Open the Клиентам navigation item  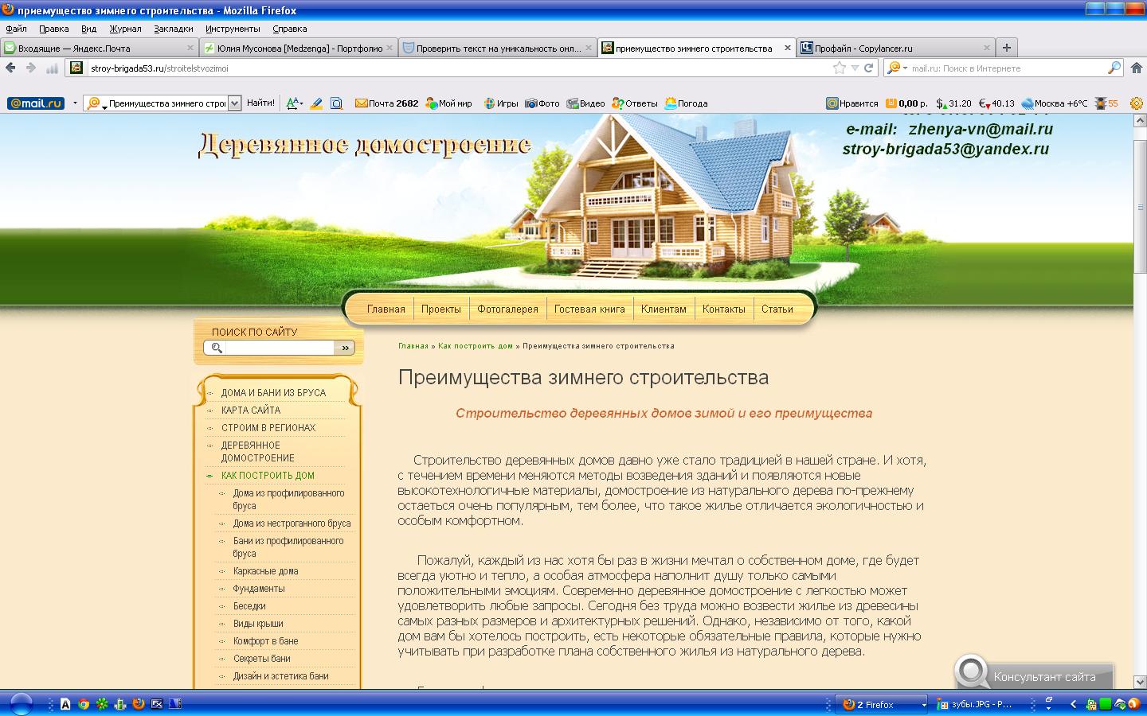(x=664, y=309)
